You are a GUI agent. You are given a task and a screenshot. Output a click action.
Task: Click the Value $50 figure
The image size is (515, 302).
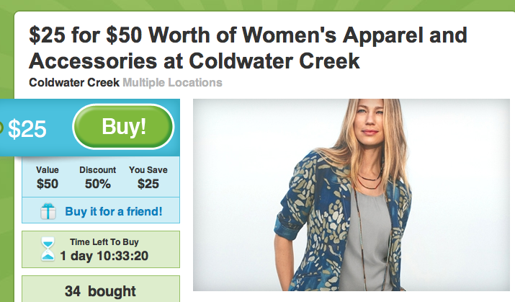coord(48,184)
